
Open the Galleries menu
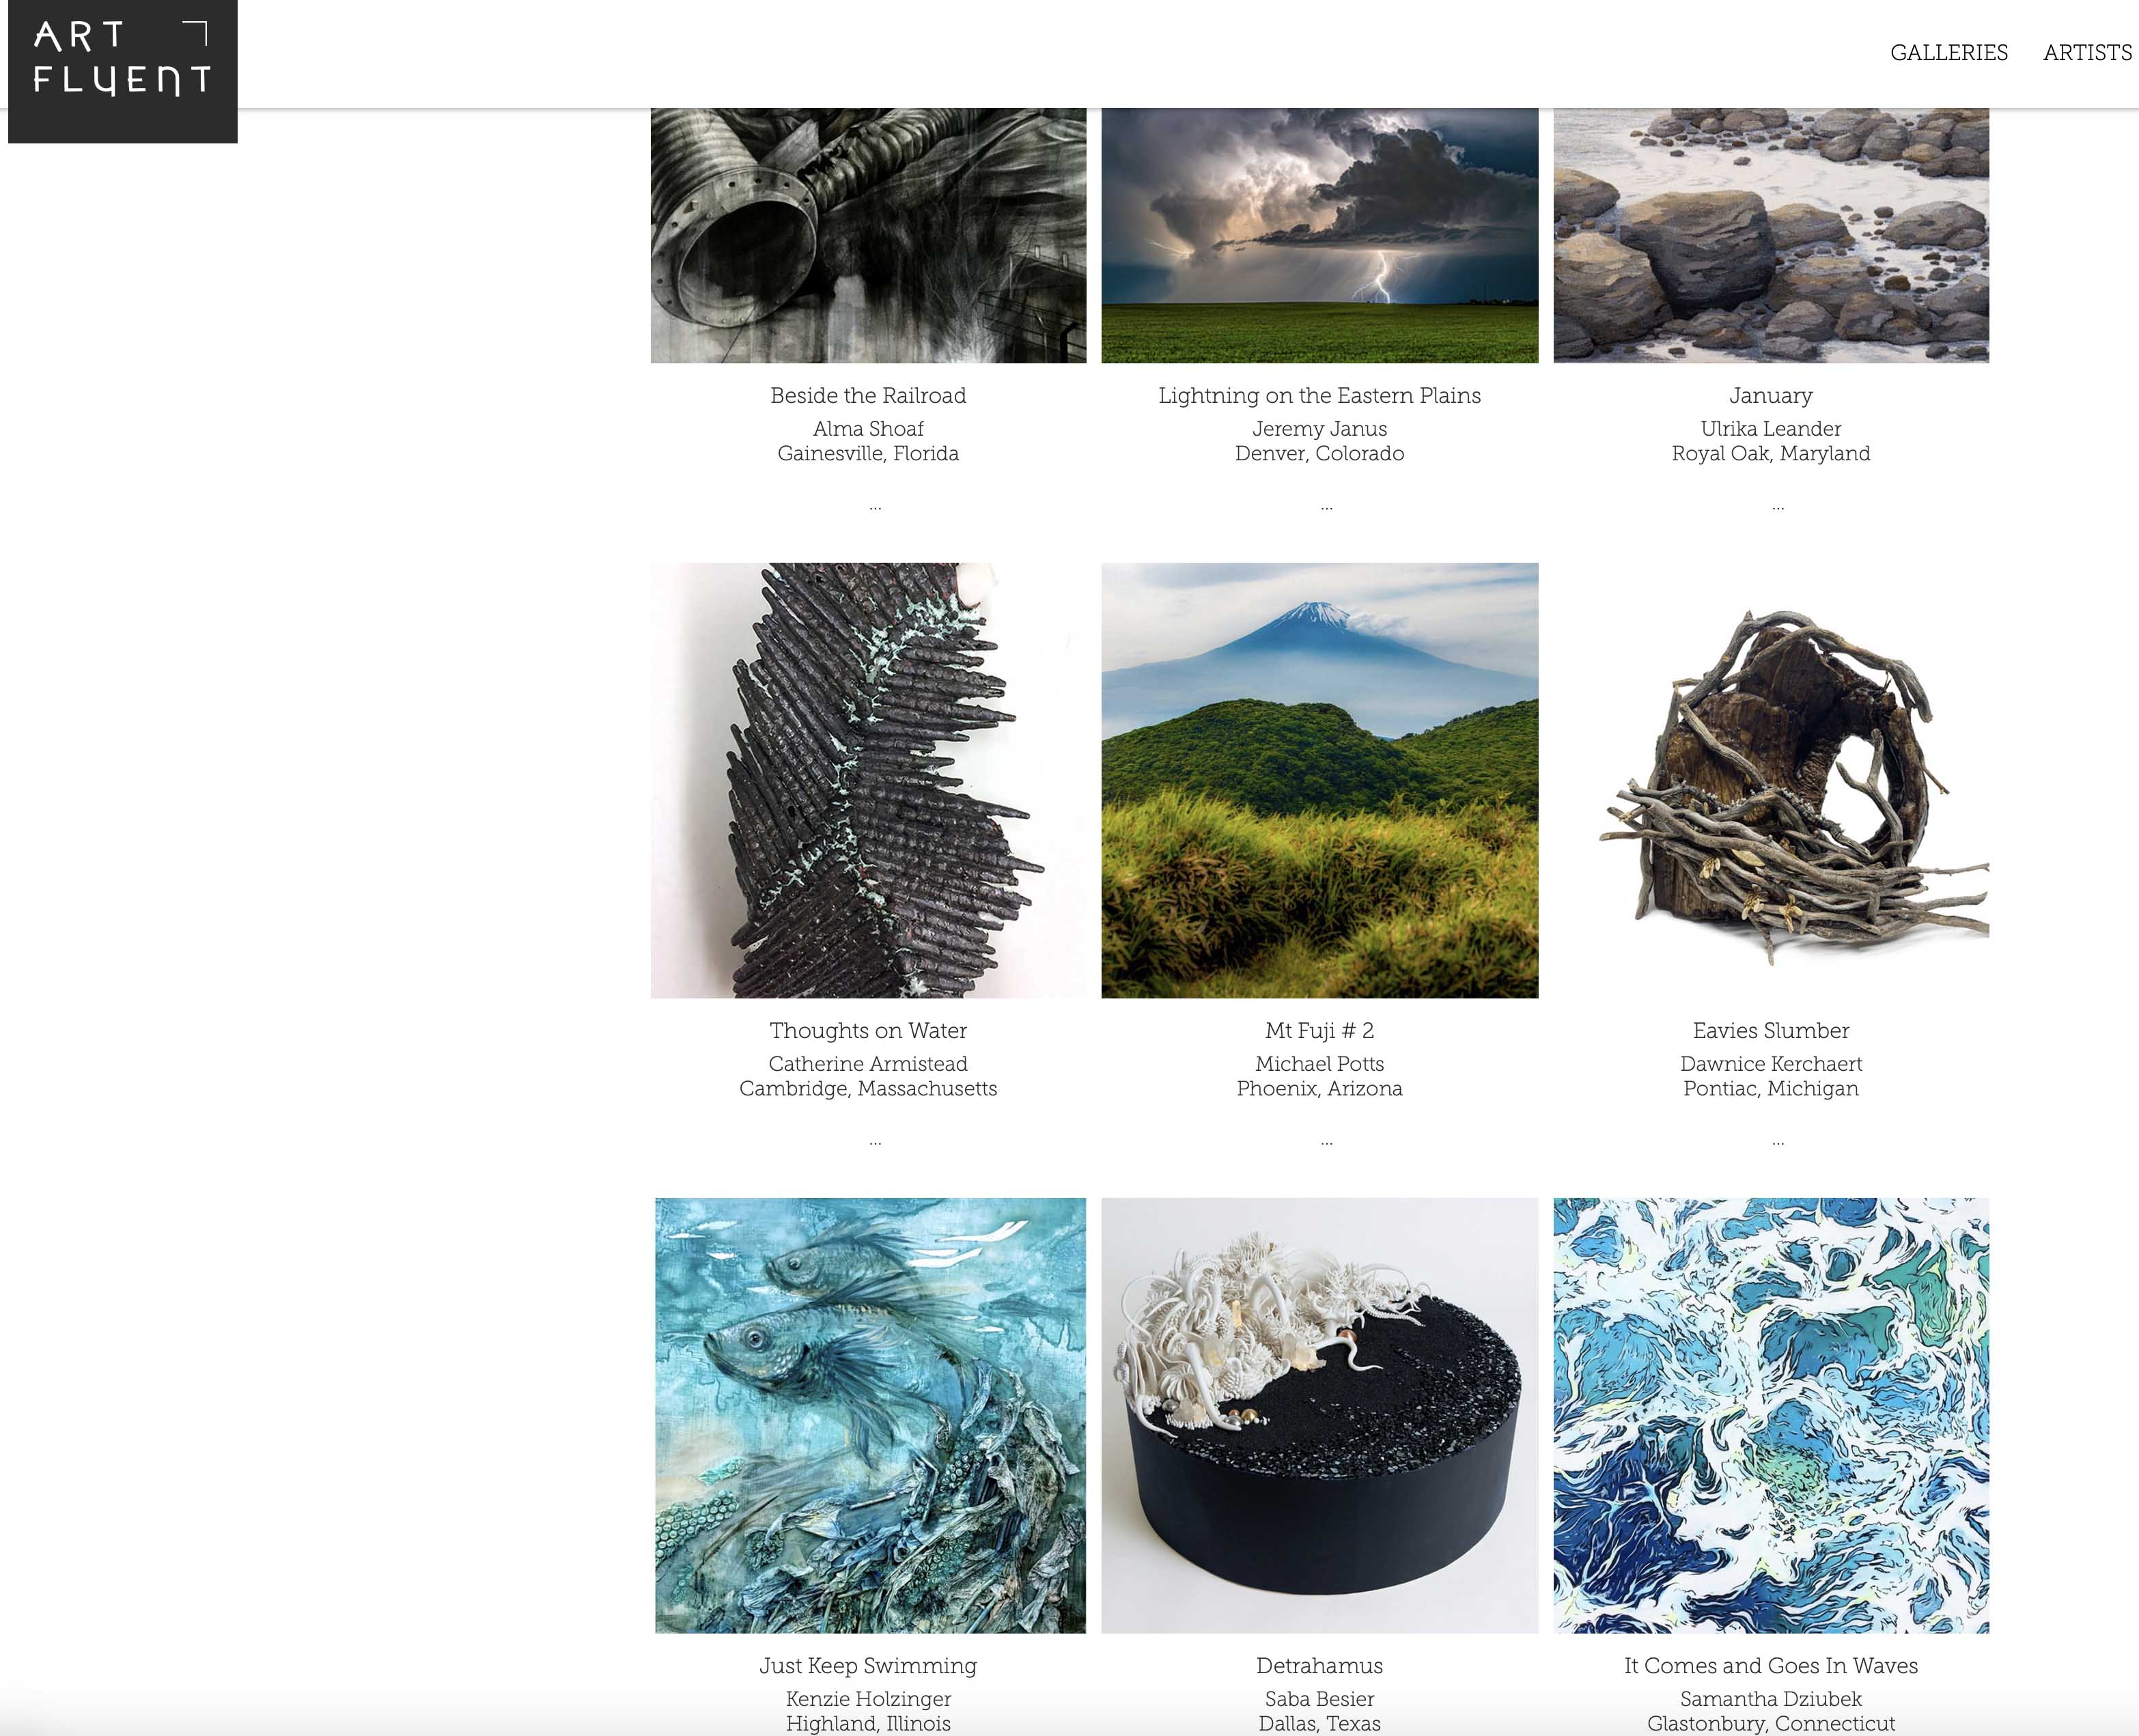pyautogui.click(x=1948, y=53)
